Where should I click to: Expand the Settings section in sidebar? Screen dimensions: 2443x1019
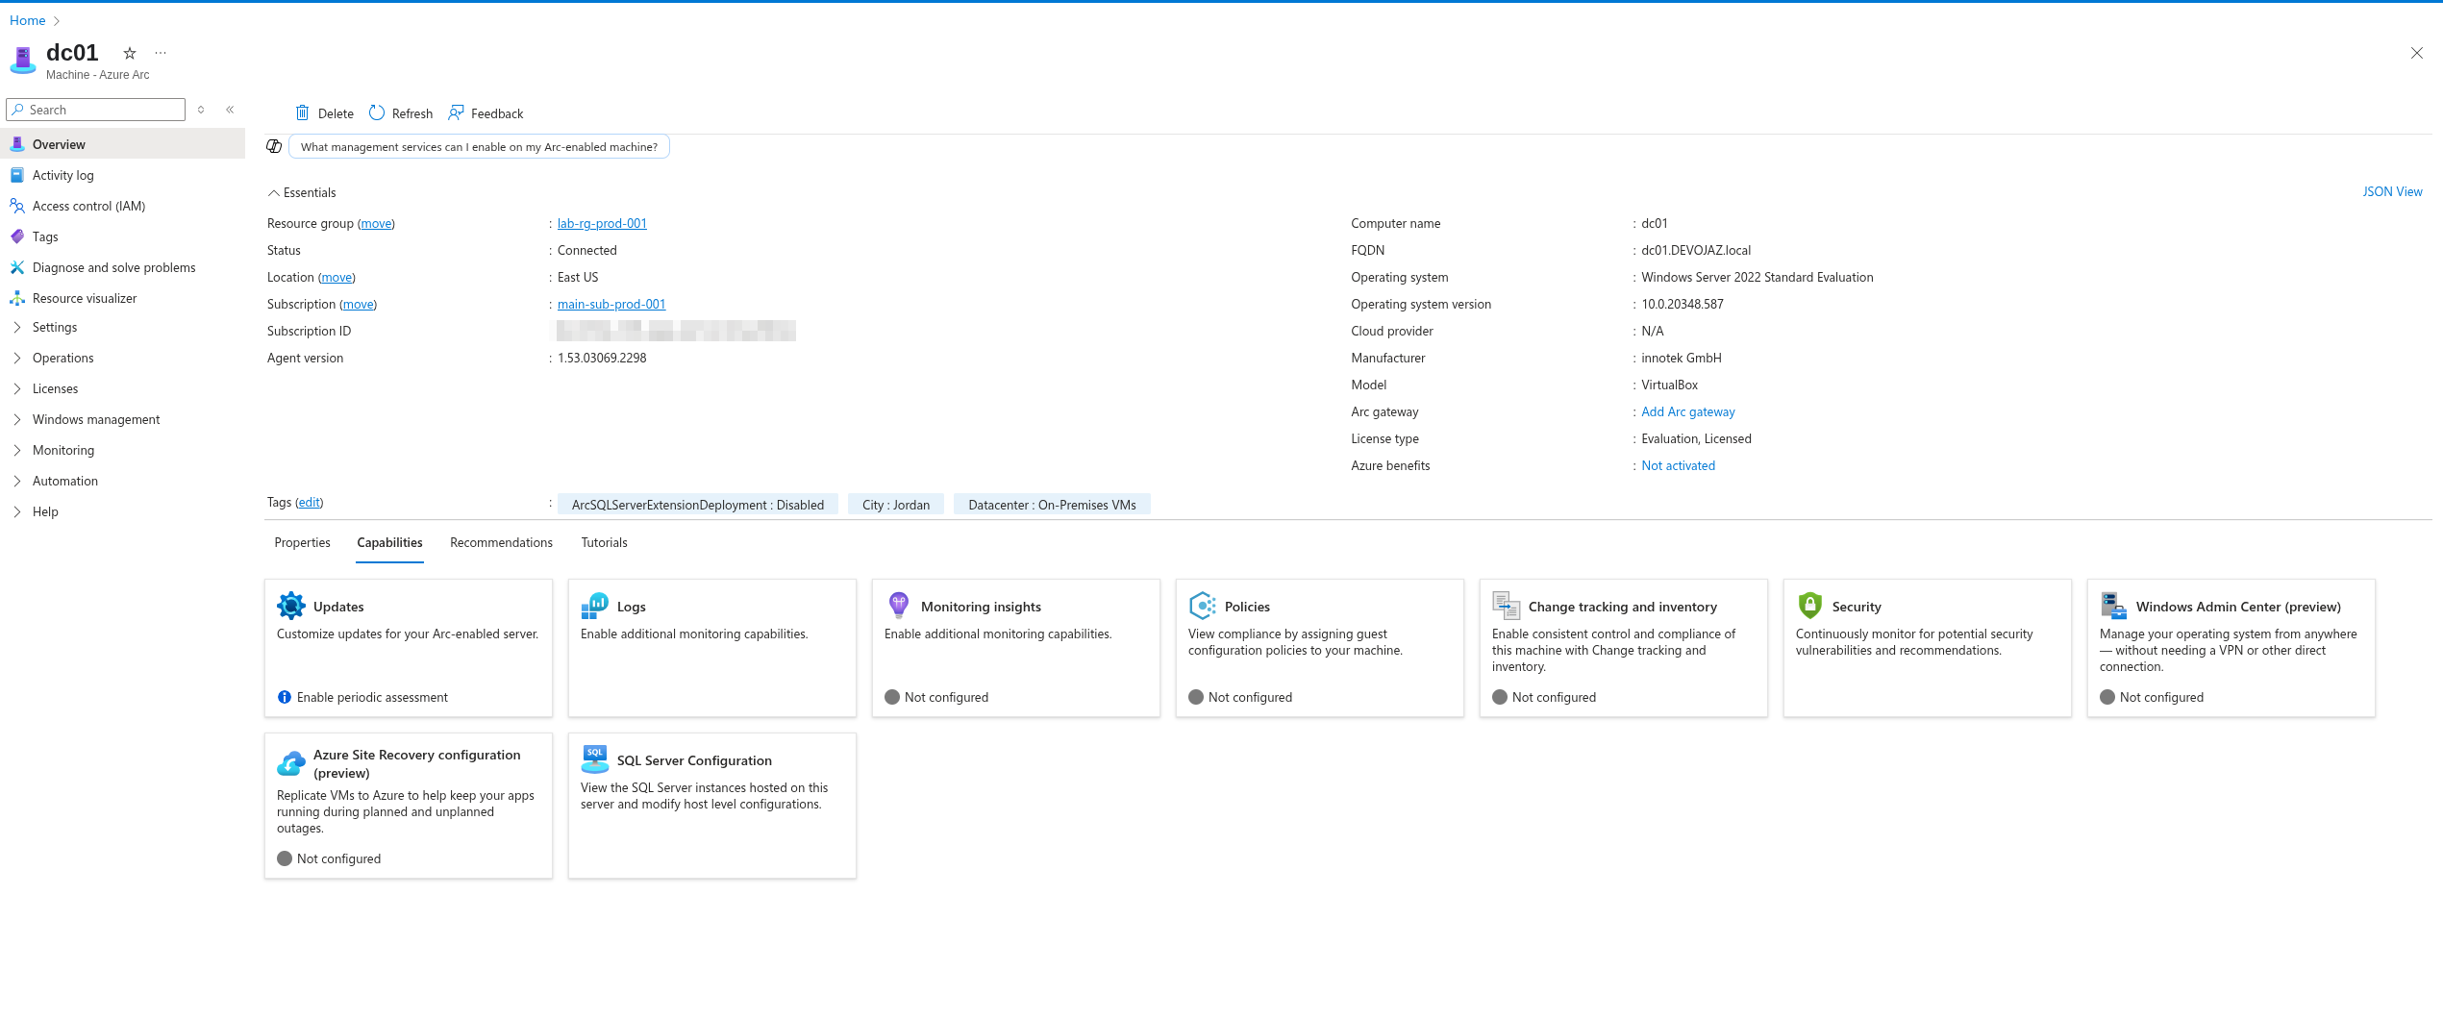[17, 327]
